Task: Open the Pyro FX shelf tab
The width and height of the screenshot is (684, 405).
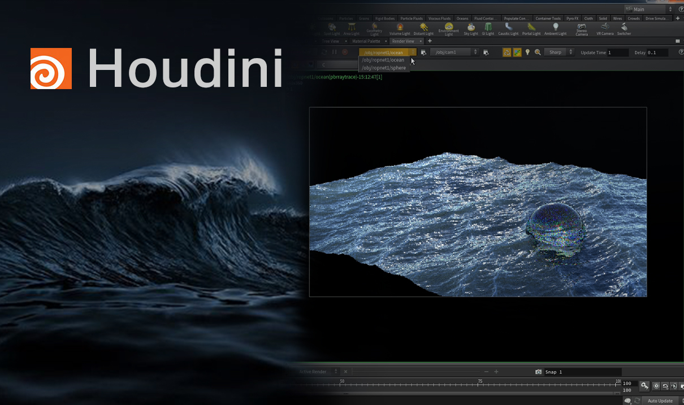Action: (x=573, y=18)
